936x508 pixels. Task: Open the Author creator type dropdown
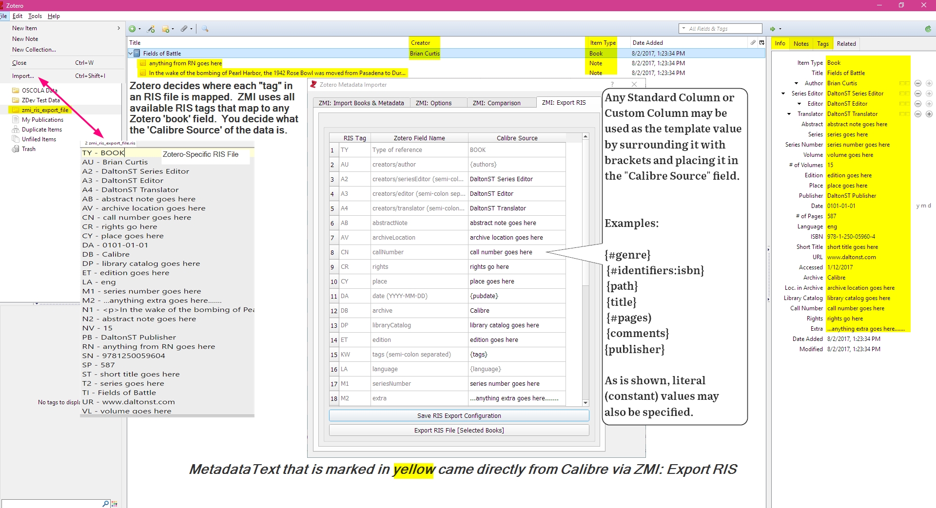(x=797, y=83)
